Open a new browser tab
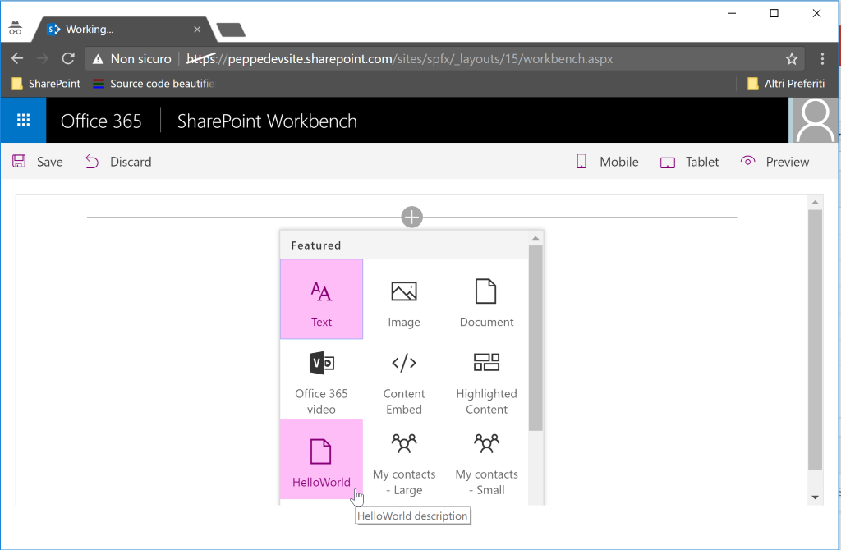The height and width of the screenshot is (550, 841). pos(231,30)
